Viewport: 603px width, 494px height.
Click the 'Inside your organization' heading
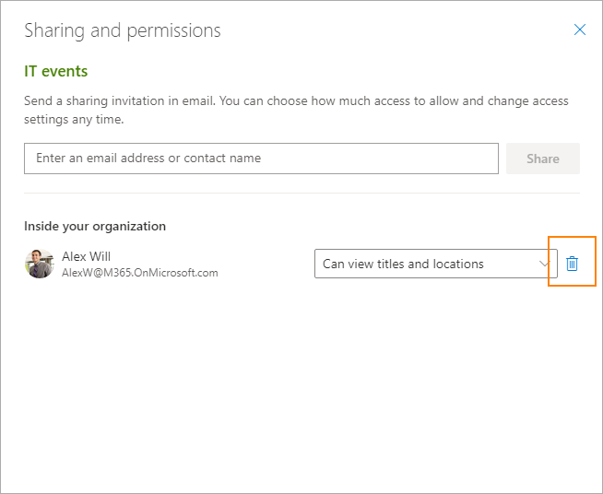(95, 226)
